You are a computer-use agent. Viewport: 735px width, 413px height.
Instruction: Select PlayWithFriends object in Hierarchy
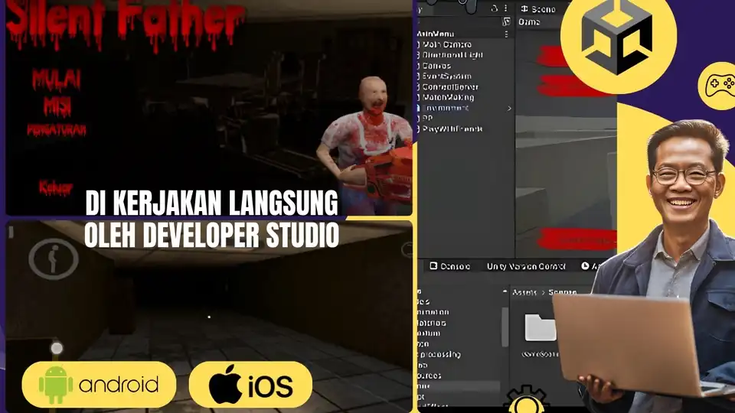tap(452, 128)
